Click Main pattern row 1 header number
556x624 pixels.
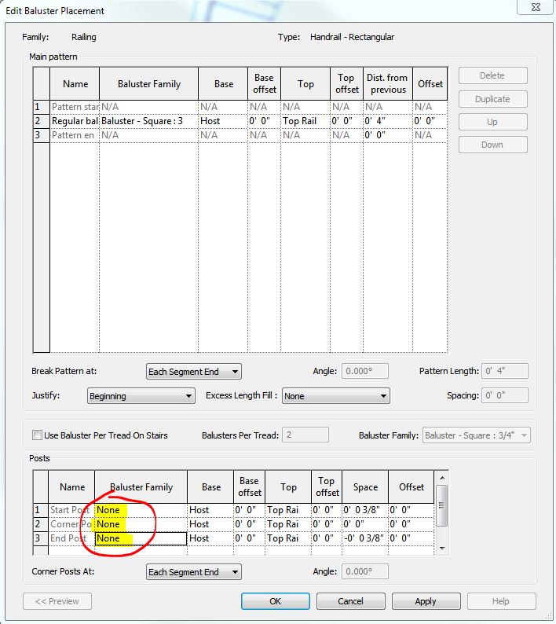[42, 107]
